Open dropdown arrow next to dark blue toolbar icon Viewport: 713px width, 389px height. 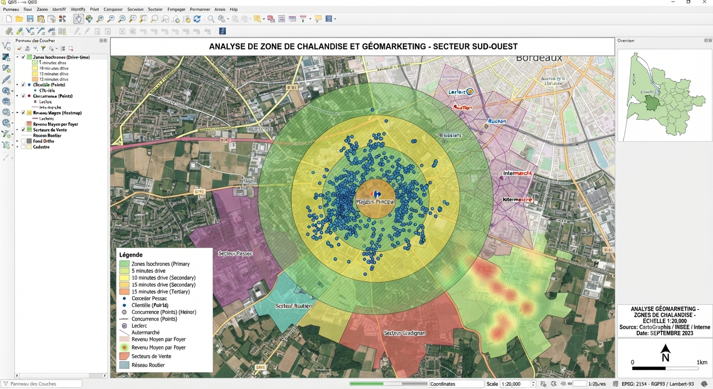pos(335,19)
